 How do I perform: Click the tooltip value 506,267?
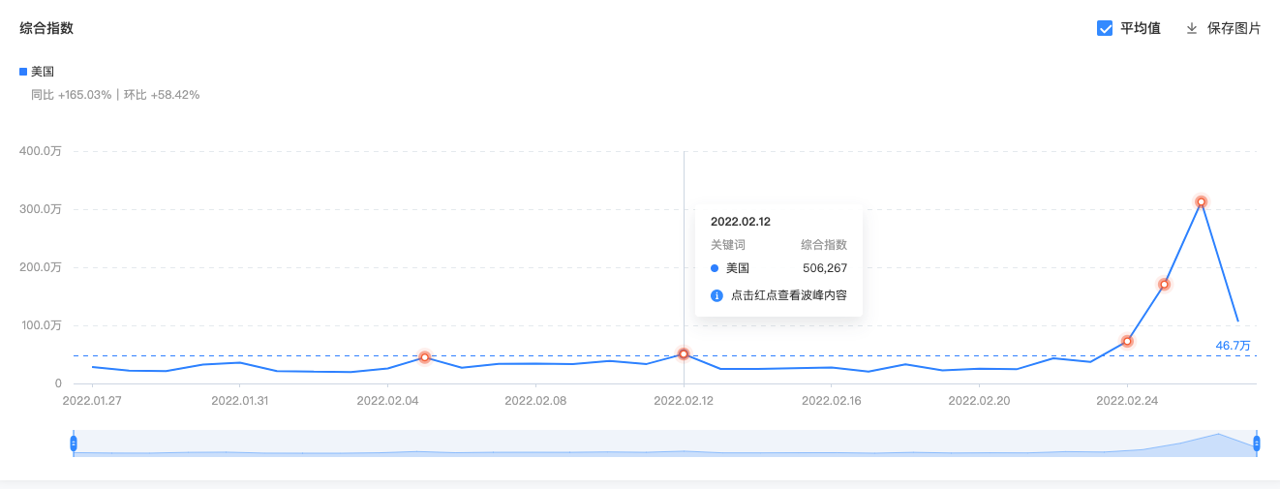[825, 268]
